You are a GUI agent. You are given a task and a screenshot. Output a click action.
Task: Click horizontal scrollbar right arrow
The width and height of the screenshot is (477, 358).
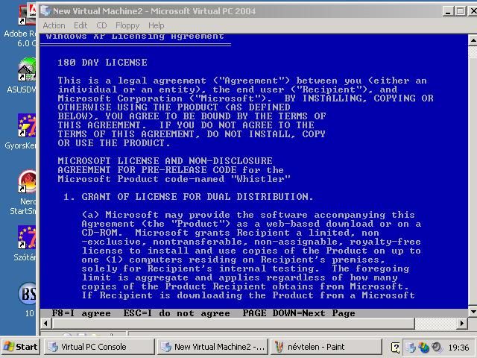click(x=461, y=324)
